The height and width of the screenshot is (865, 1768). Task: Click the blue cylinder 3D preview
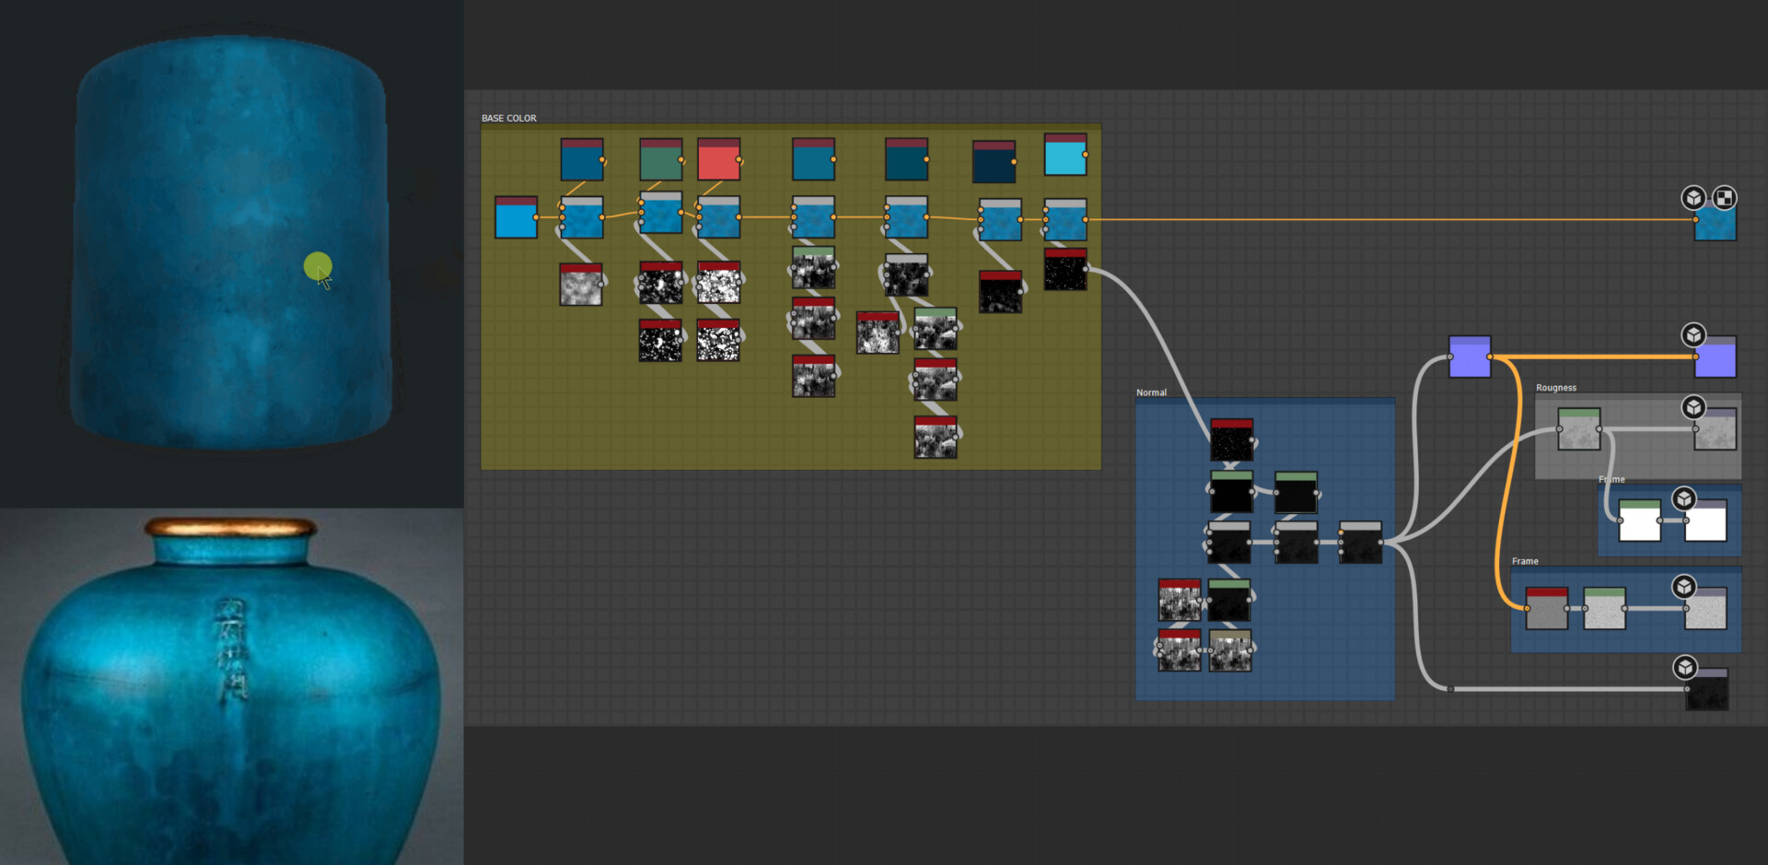(x=230, y=240)
